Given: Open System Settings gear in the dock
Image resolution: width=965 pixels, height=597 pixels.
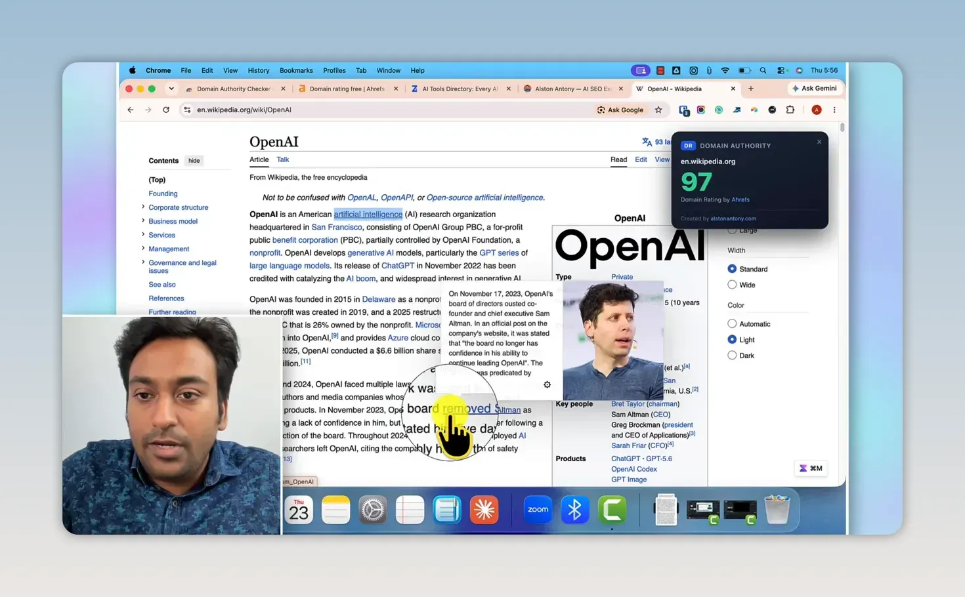Looking at the screenshot, I should (372, 510).
